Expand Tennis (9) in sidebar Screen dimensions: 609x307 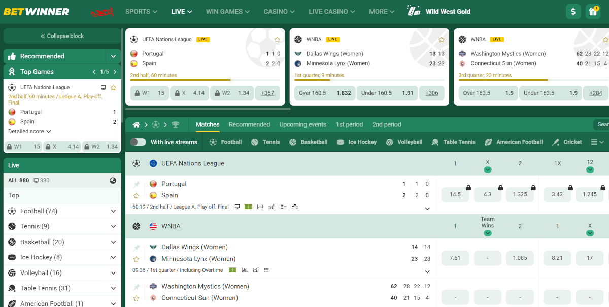coord(113,226)
